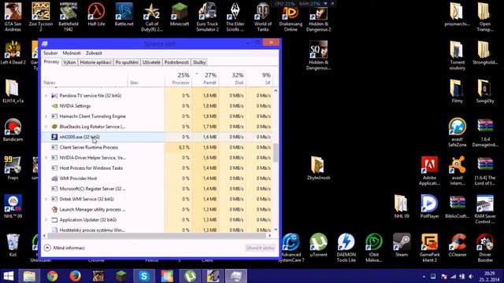Screen dimensions: 504x283
Task: Open avast! SafeZone shortcut
Action: pyautogui.click(x=457, y=132)
